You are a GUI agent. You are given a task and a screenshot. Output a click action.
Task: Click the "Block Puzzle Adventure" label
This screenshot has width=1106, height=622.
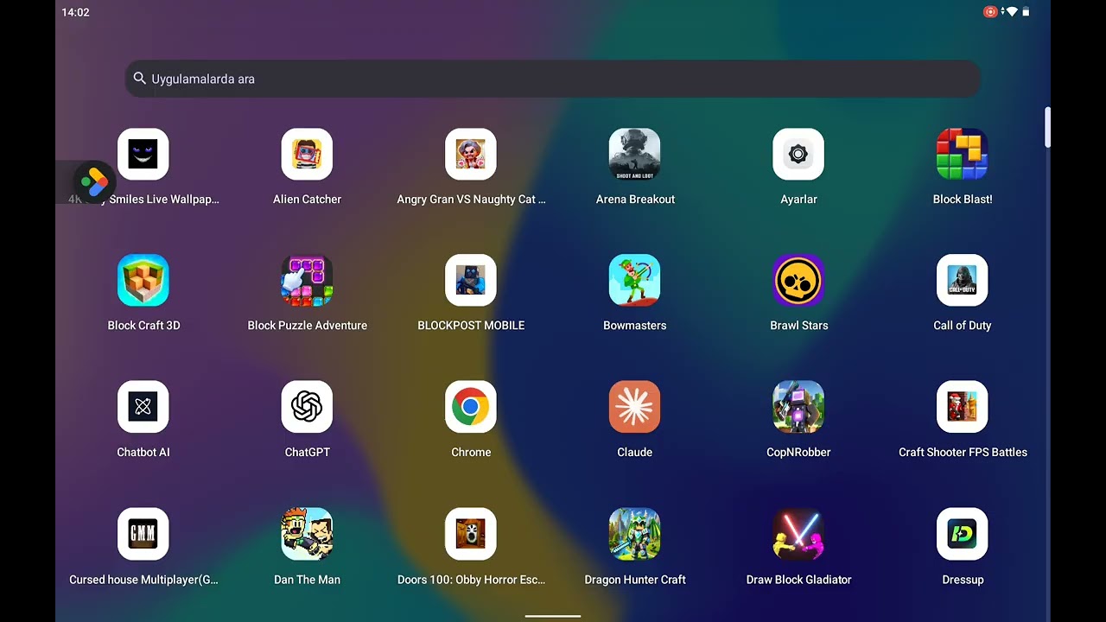tap(307, 326)
